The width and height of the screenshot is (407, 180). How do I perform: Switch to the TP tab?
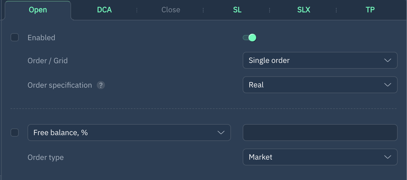click(x=370, y=10)
